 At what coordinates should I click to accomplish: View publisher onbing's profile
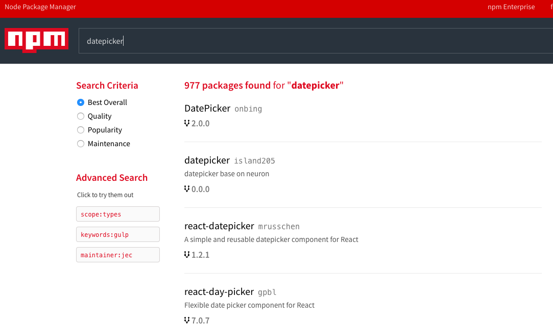[248, 109]
